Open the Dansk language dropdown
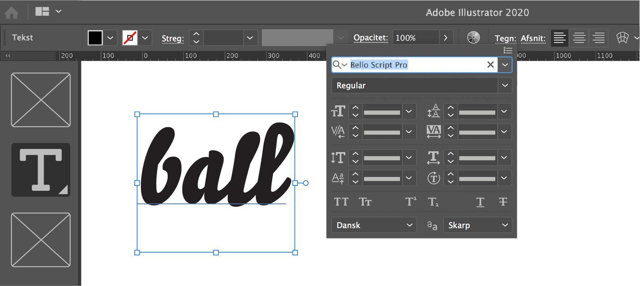Image resolution: width=640 pixels, height=286 pixels. 374,225
